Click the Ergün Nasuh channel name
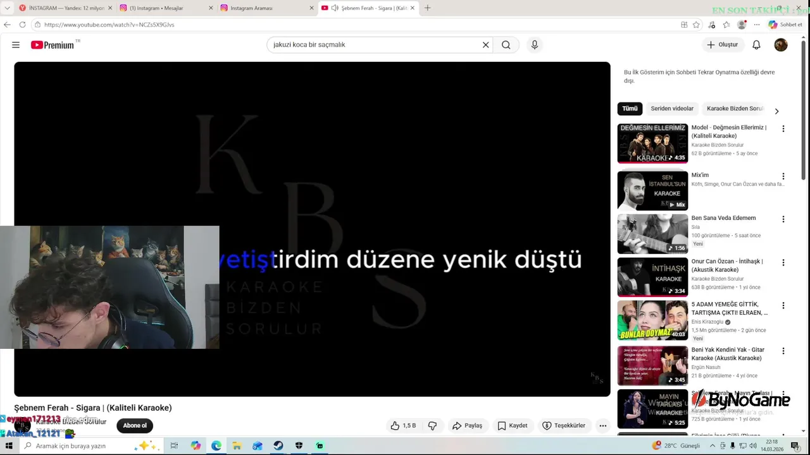 (x=706, y=367)
